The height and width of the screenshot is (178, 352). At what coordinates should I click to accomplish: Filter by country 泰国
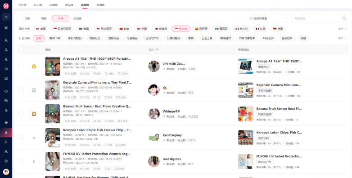coord(84,29)
